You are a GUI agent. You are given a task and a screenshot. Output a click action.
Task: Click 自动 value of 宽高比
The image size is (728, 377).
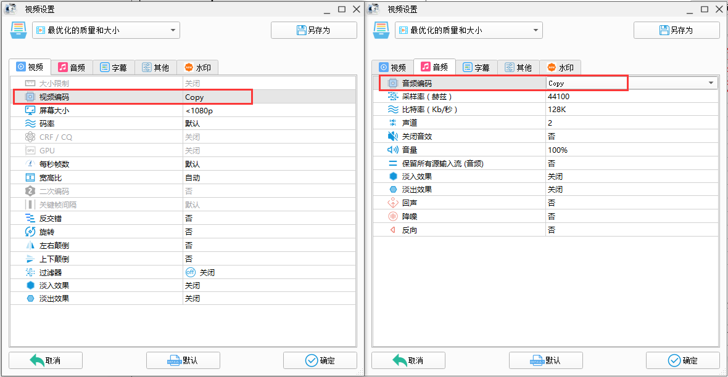[x=192, y=177]
